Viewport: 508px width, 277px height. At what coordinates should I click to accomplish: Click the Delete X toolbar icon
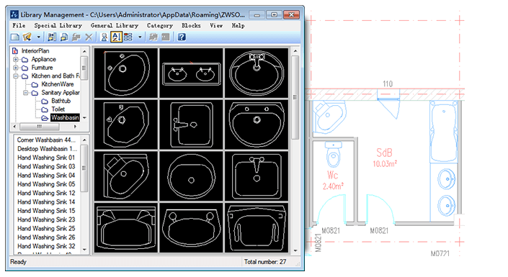pyautogui.click(x=89, y=37)
